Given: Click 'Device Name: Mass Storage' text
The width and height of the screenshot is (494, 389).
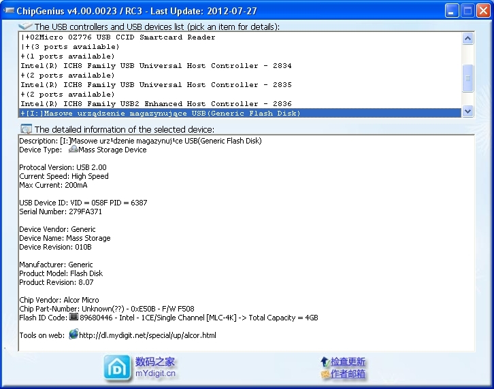Looking at the screenshot, I should coord(65,238).
